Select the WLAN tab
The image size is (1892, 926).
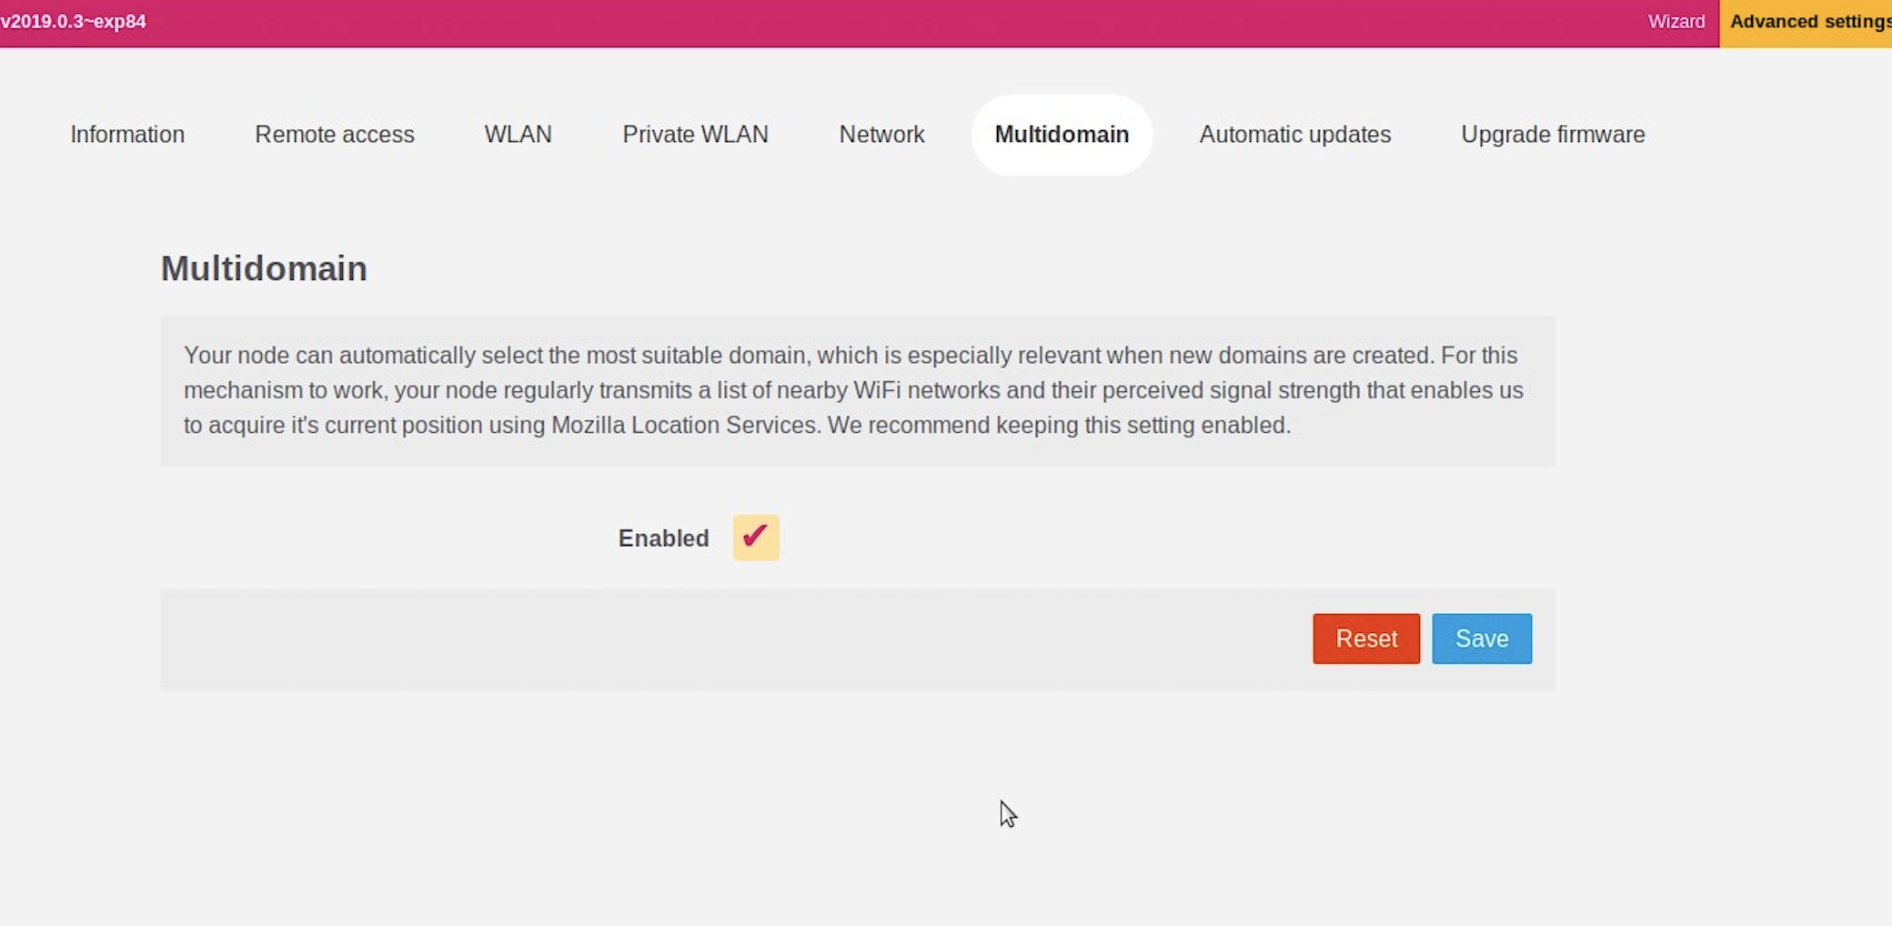[x=518, y=135]
